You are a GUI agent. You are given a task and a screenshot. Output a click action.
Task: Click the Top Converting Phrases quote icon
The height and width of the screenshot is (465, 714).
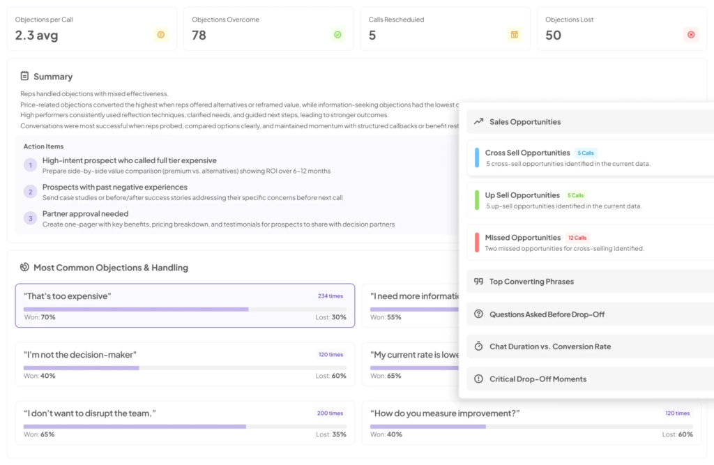(478, 282)
